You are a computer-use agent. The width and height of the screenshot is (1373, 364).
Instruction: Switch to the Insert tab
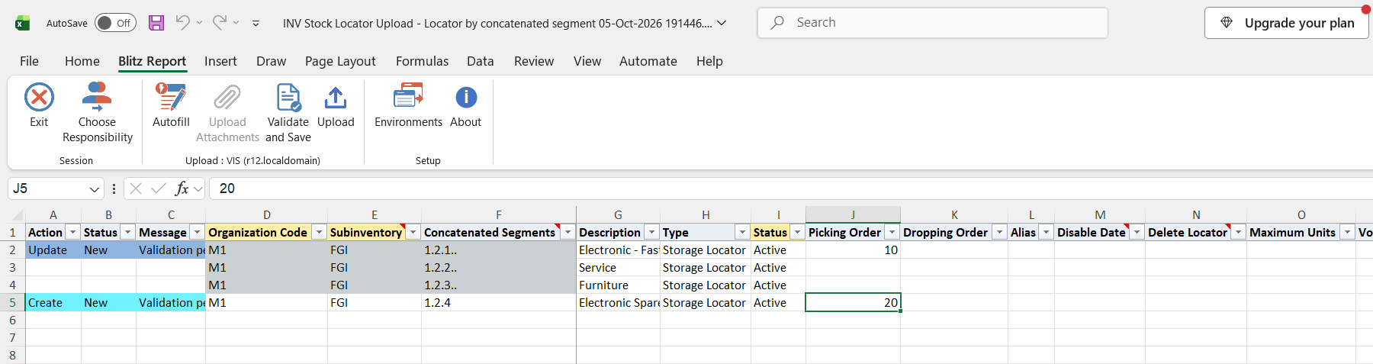[220, 61]
